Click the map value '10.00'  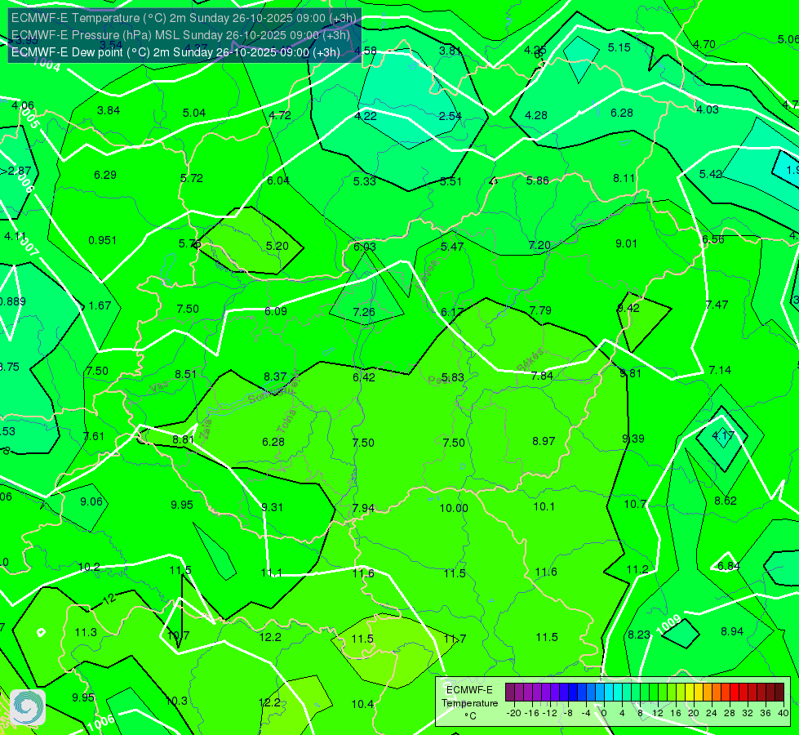[454, 508]
